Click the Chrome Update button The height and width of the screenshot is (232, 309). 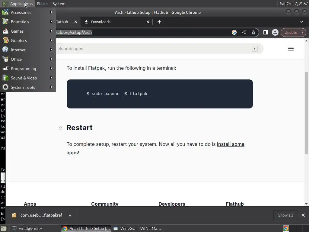click(291, 33)
